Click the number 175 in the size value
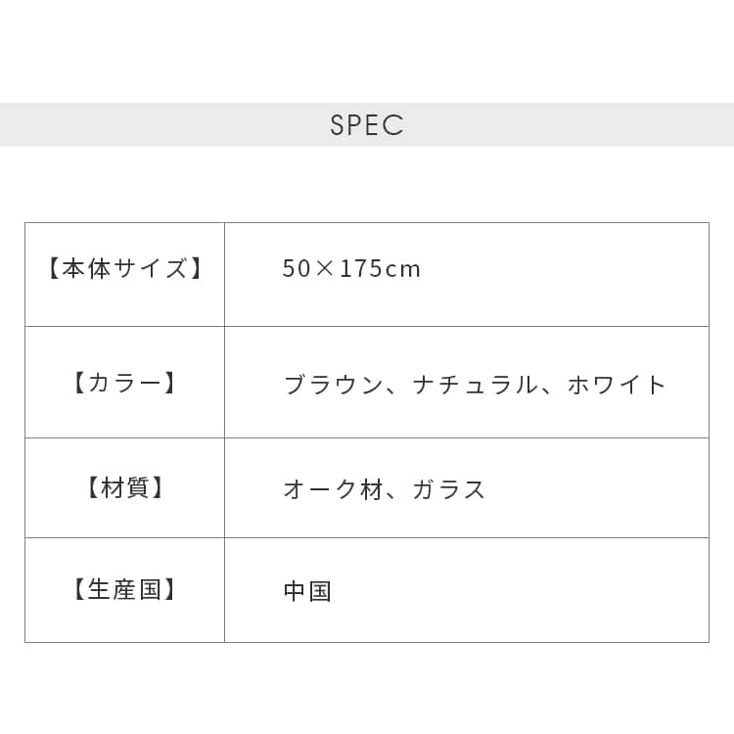Screen dimensions: 734x734 point(361,269)
